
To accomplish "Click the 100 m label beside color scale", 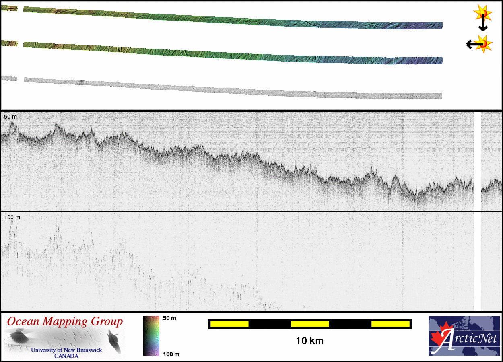I will point(171,354).
